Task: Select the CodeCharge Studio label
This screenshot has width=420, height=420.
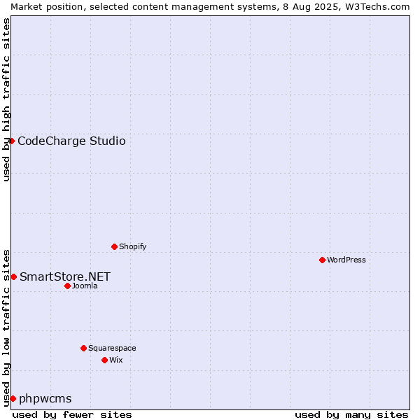Action: pos(71,141)
